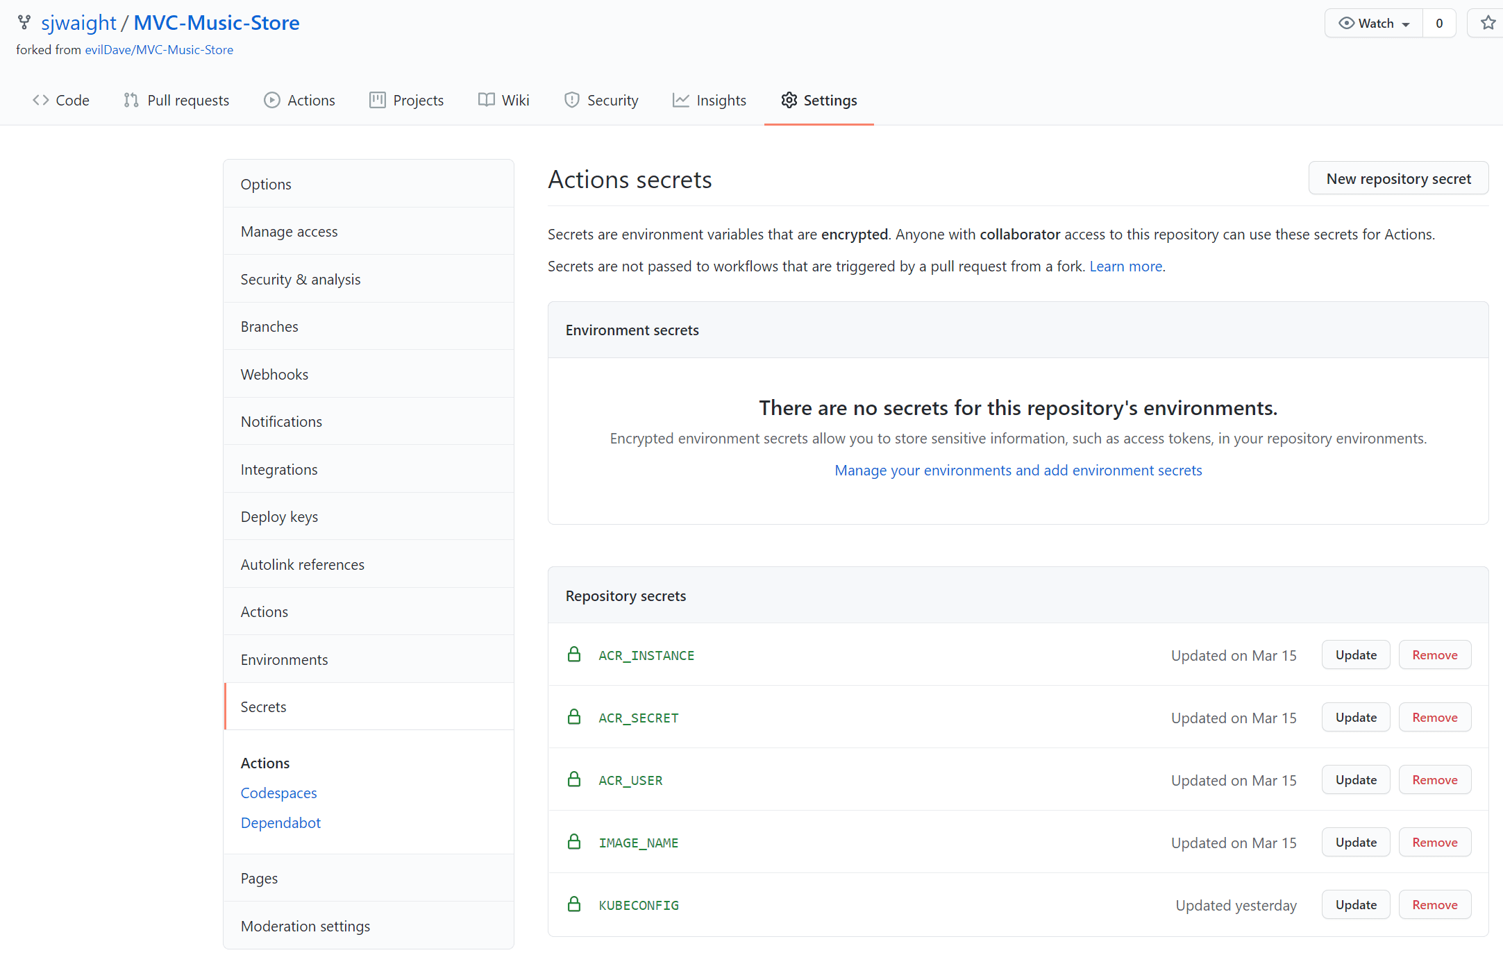Click the IMAGE_NAME secret name

click(639, 843)
